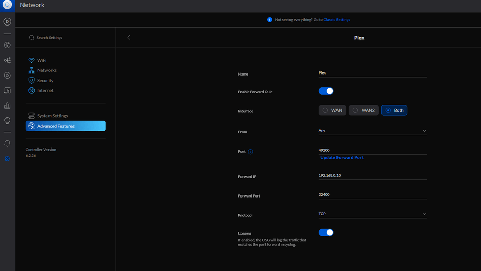Open the Notifications bell icon

click(7, 143)
